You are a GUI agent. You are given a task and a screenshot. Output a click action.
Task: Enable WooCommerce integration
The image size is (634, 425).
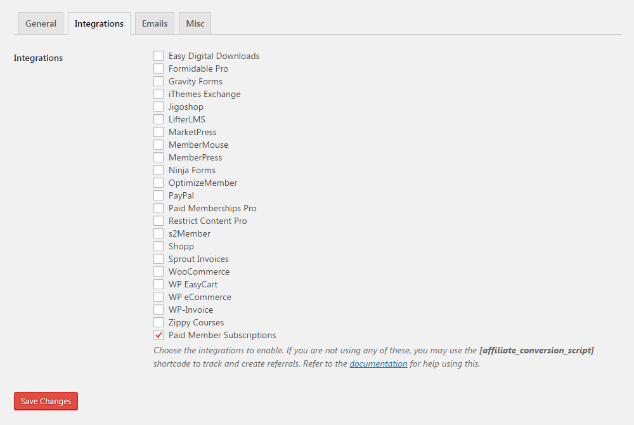pos(158,271)
